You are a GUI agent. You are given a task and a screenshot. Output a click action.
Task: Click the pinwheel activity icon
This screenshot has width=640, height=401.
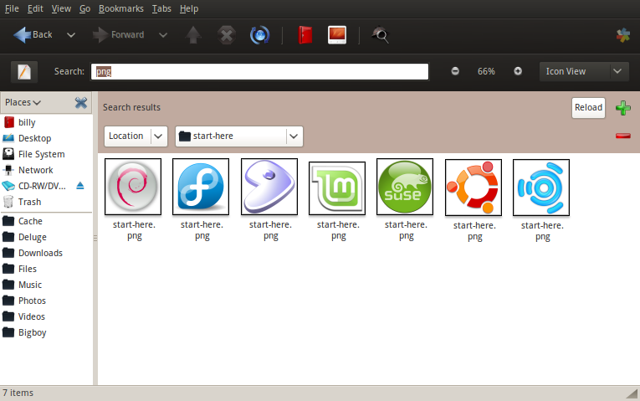[623, 35]
